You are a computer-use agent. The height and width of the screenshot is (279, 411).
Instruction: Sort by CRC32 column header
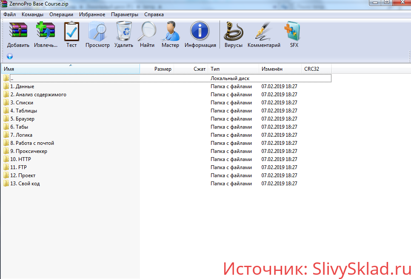click(317, 69)
